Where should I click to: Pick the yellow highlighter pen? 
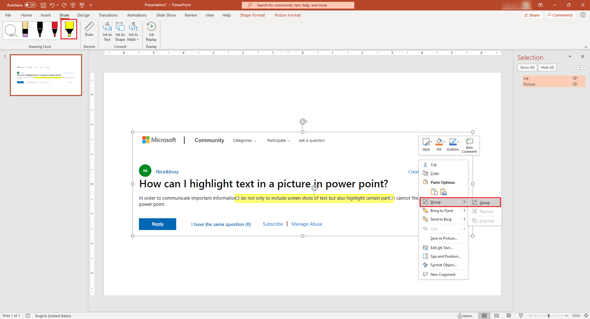(x=69, y=29)
